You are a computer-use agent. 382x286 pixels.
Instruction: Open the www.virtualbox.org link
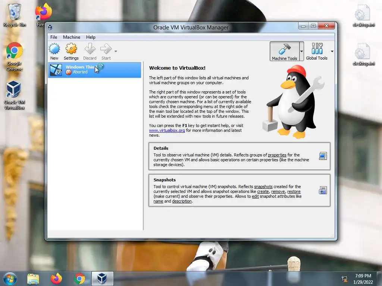(x=167, y=130)
